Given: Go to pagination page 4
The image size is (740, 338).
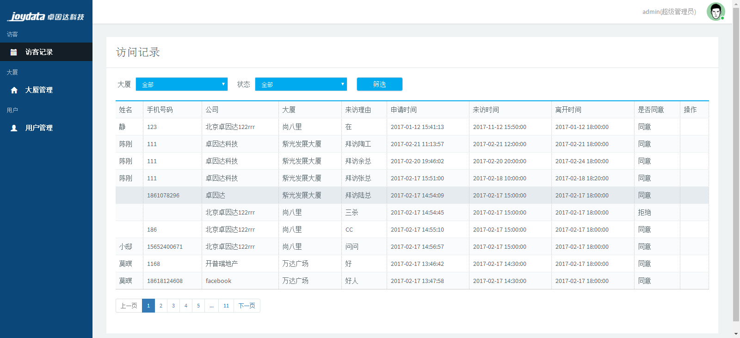Looking at the screenshot, I should (186, 306).
